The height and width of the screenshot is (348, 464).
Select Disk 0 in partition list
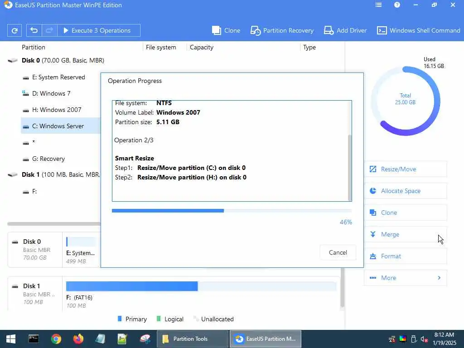click(63, 60)
